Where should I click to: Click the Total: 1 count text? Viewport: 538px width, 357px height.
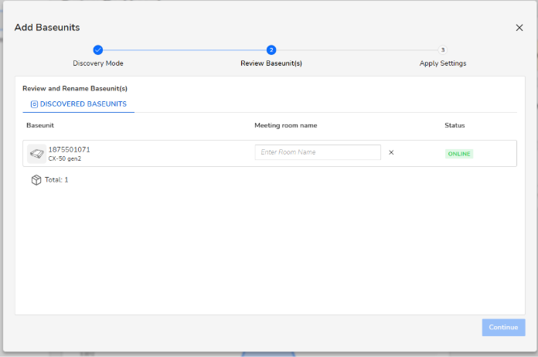pos(56,180)
